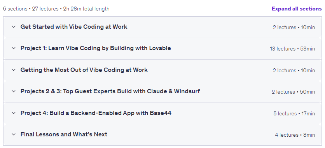
Task: Toggle the chevron for Project 4 Base44 section
Action: (14, 113)
